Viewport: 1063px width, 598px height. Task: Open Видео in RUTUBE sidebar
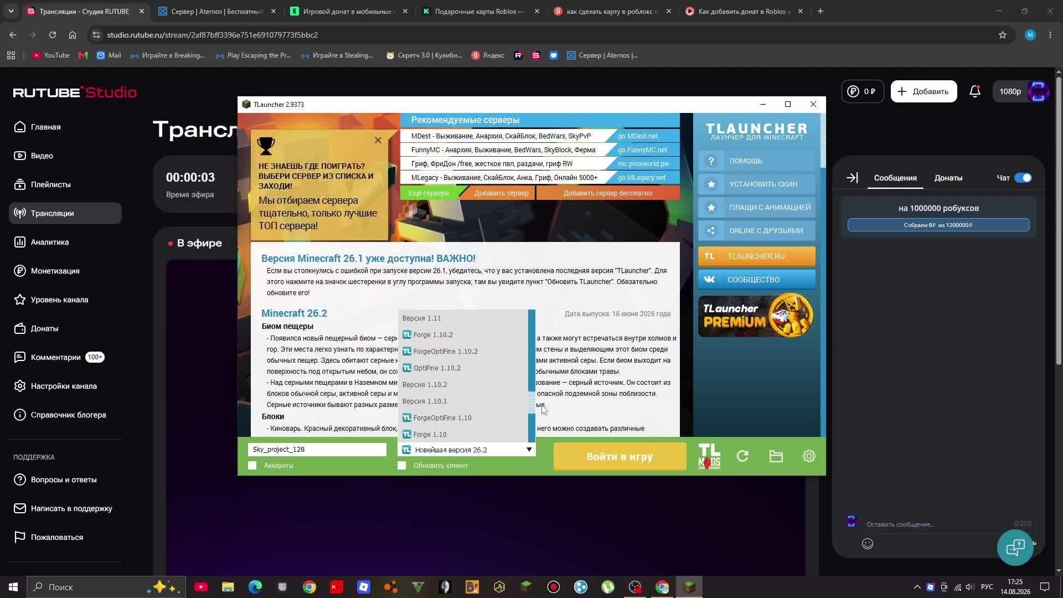(x=65, y=156)
